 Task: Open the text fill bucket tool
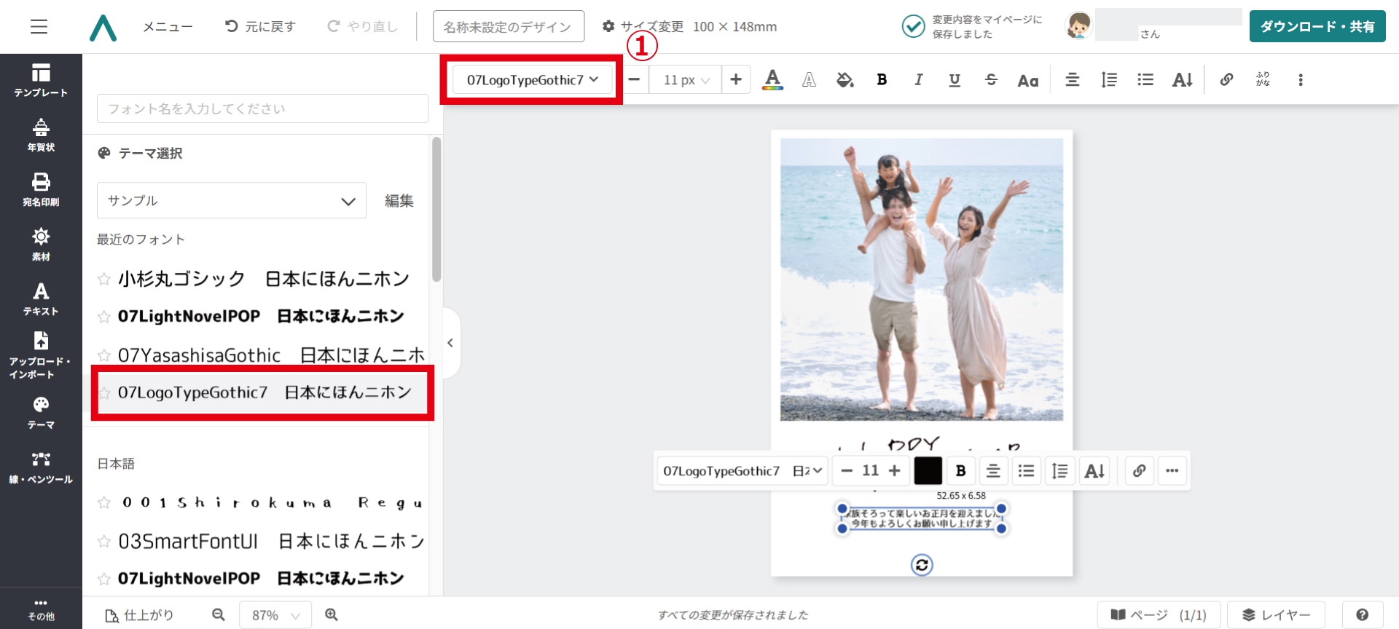click(x=845, y=80)
